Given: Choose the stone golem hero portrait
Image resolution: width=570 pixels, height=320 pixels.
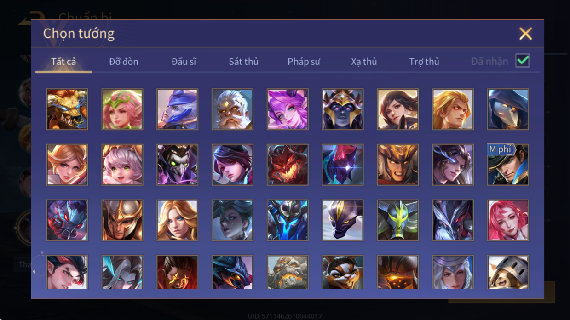Looking at the screenshot, I should [288, 272].
